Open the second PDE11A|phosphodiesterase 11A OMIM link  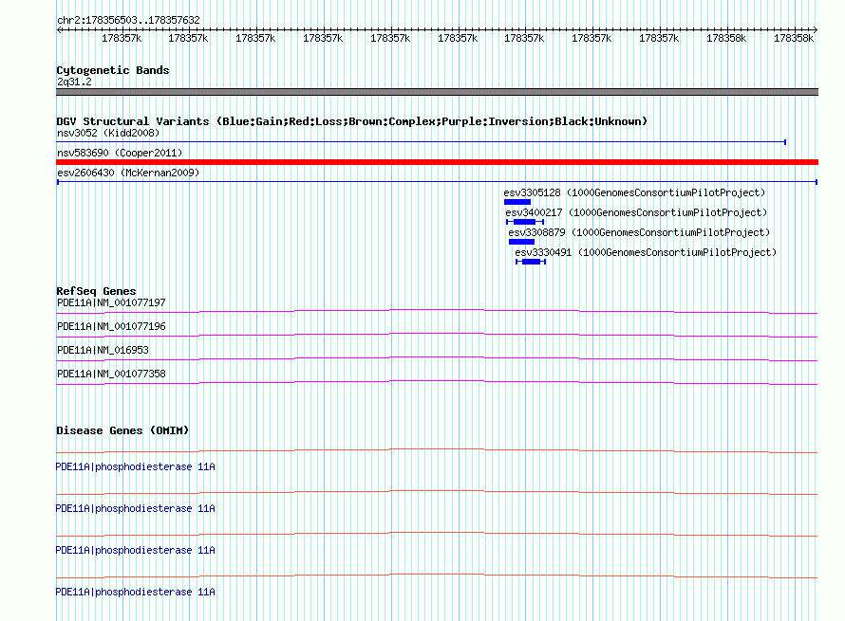click(x=135, y=508)
